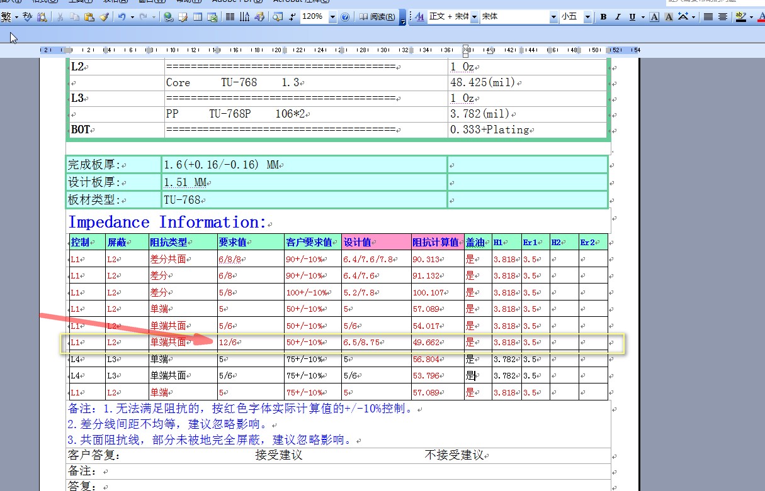765x491 pixels.
Task: Insert a Microsoft Excel worksheet
Action: pyautogui.click(x=212, y=17)
